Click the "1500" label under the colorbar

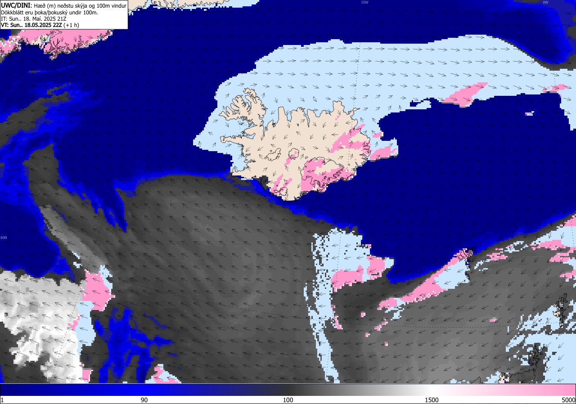click(432, 400)
